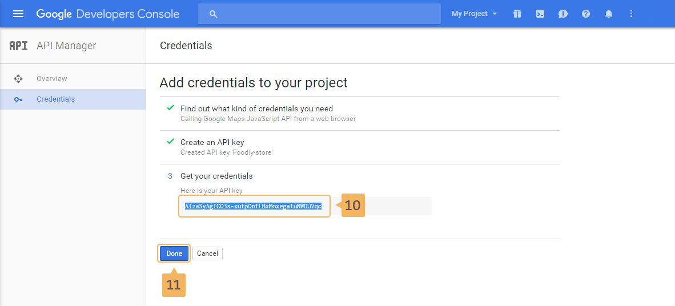Viewport: 675px width, 306px height.
Task: Open the three-dot more options menu
Action: coord(631,14)
